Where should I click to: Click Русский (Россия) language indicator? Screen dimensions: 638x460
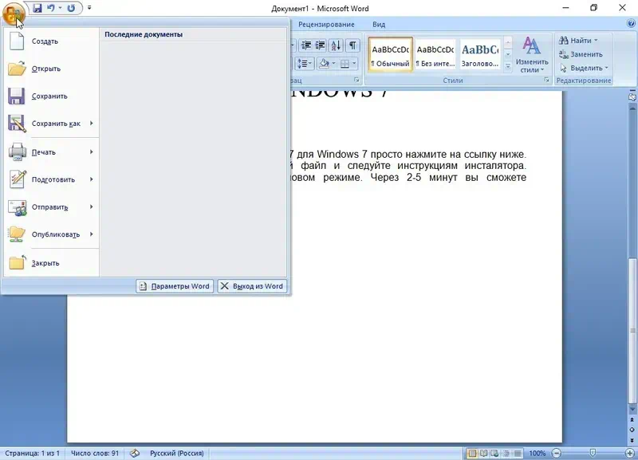tap(176, 453)
